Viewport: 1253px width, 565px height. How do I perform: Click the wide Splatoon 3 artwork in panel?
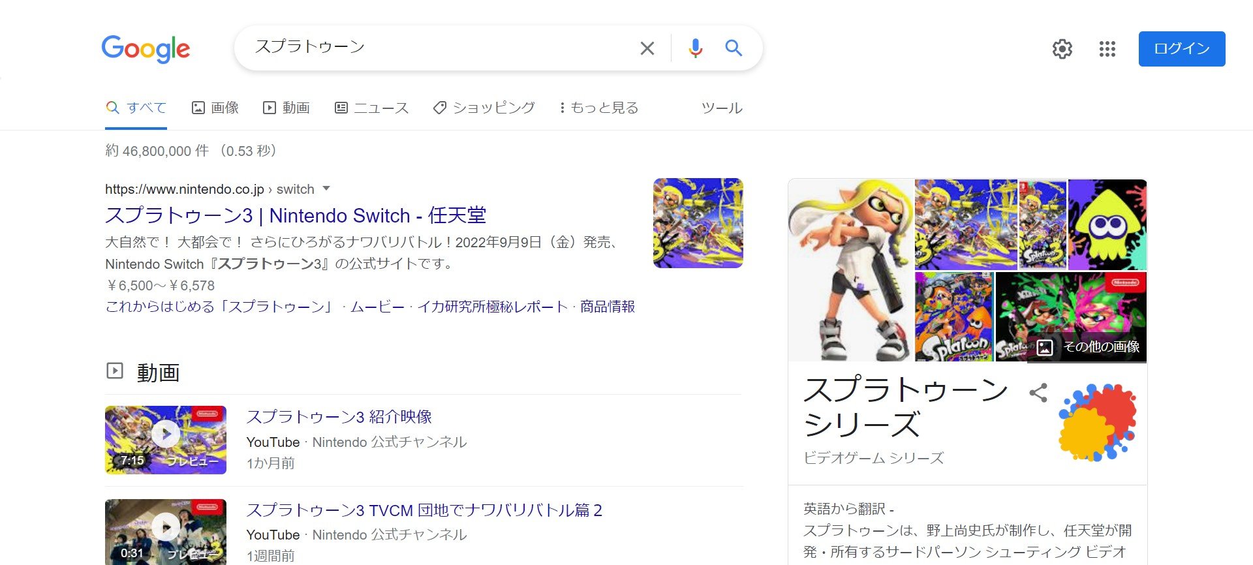pyautogui.click(x=966, y=225)
